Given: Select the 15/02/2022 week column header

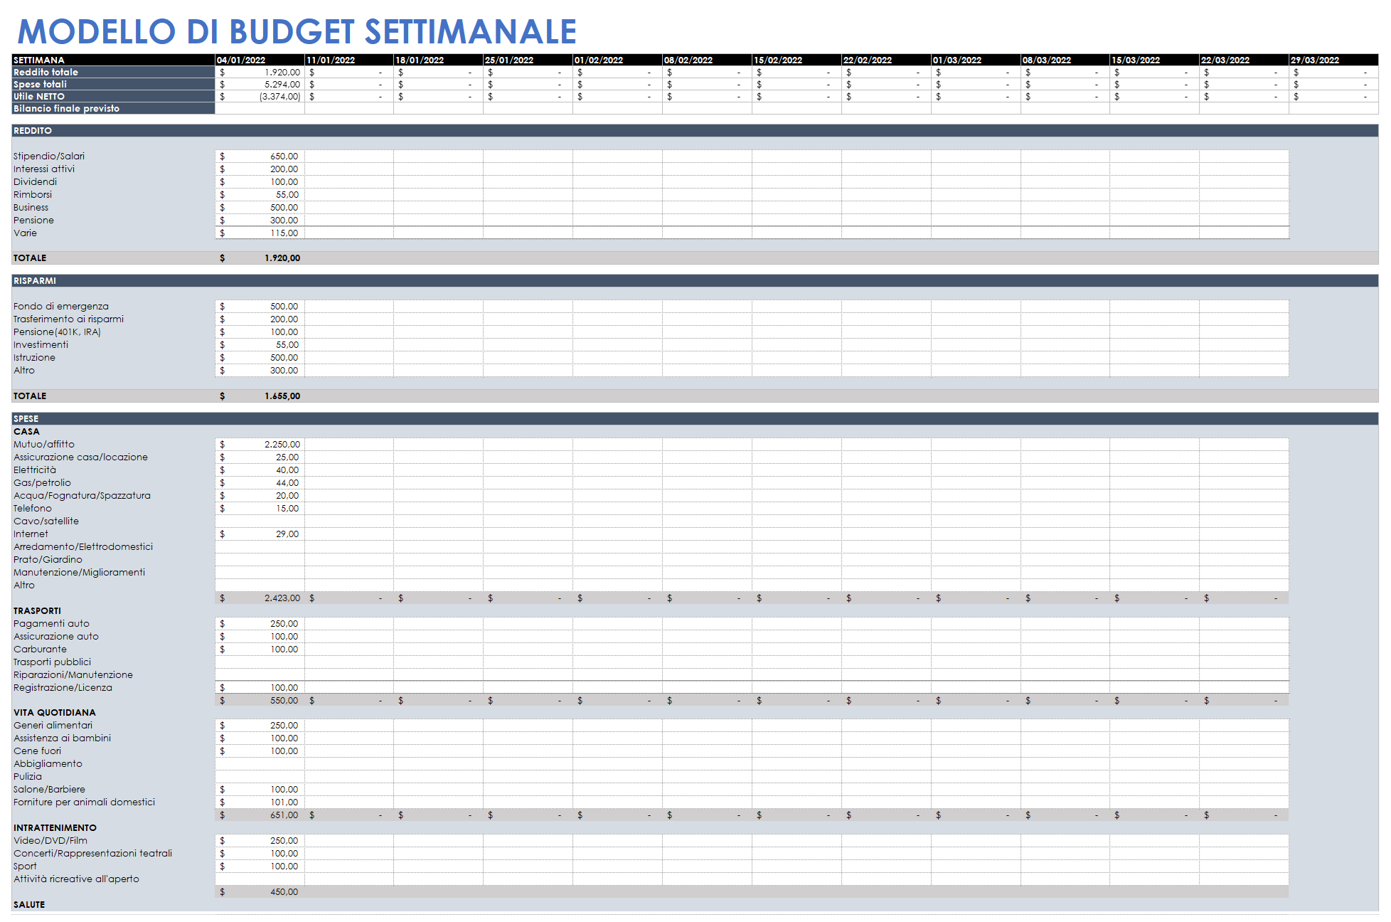Looking at the screenshot, I should point(796,60).
